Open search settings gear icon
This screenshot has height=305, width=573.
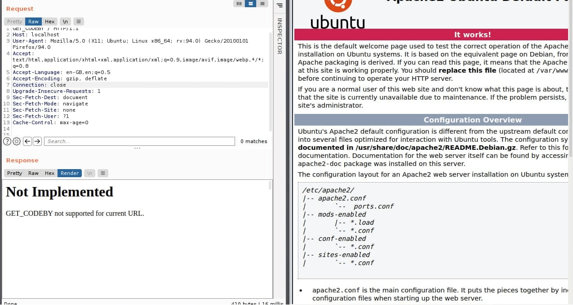(x=17, y=141)
